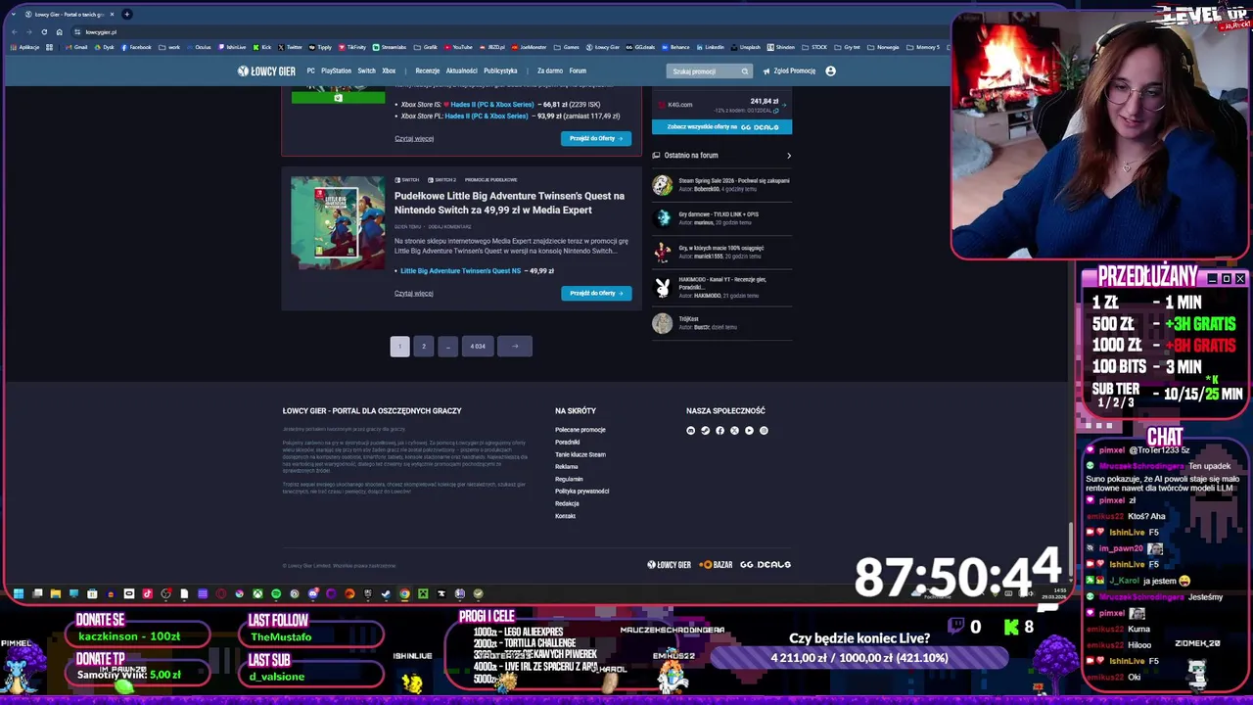Click the Łowcy Gier logo in header
This screenshot has width=1253, height=705.
tap(266, 70)
